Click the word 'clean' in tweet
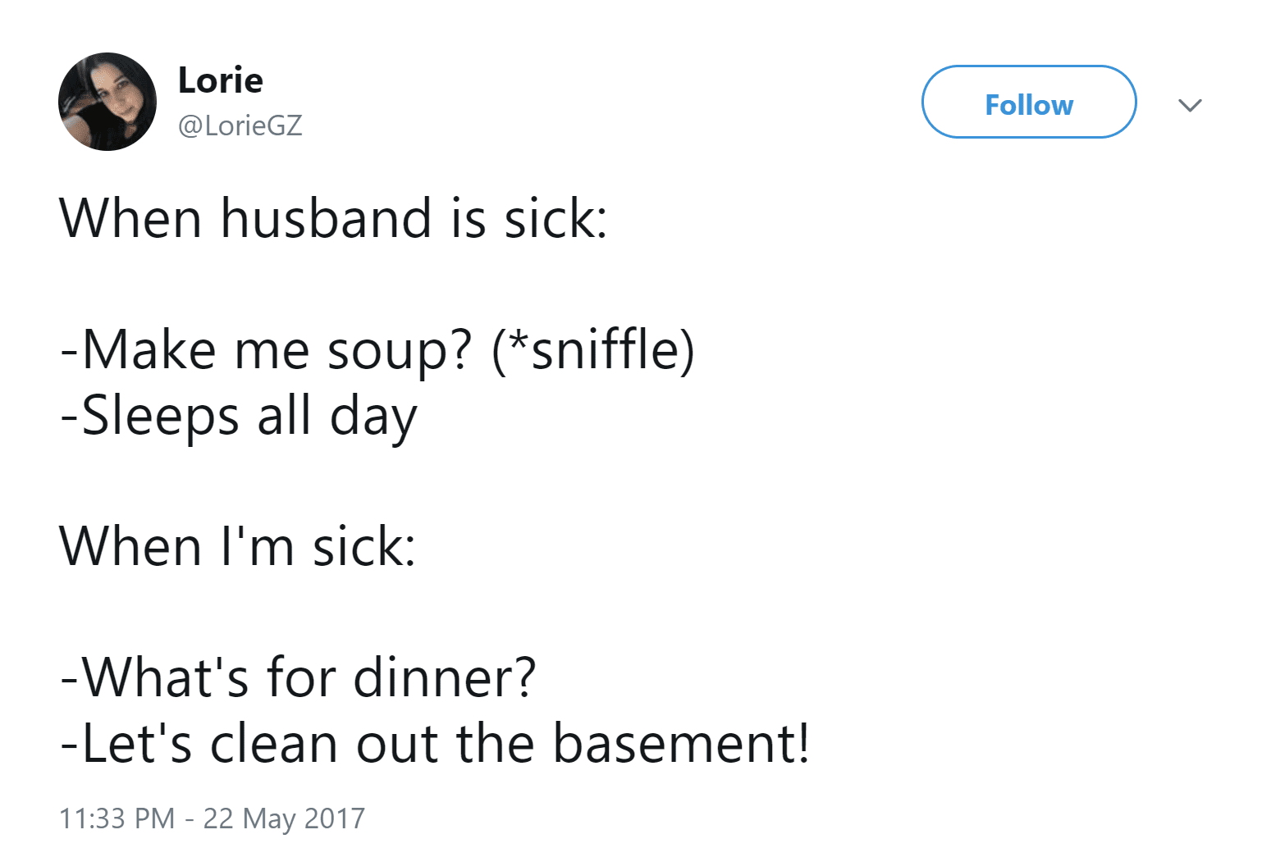 point(274,744)
